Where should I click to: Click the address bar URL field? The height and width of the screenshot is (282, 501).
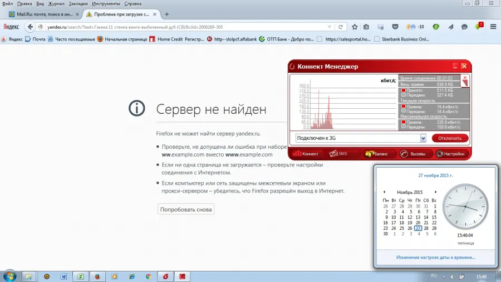[185, 27]
